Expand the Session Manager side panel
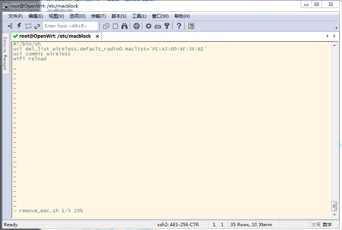Screen dimensions: 342x230 pyautogui.click(x=5, y=54)
